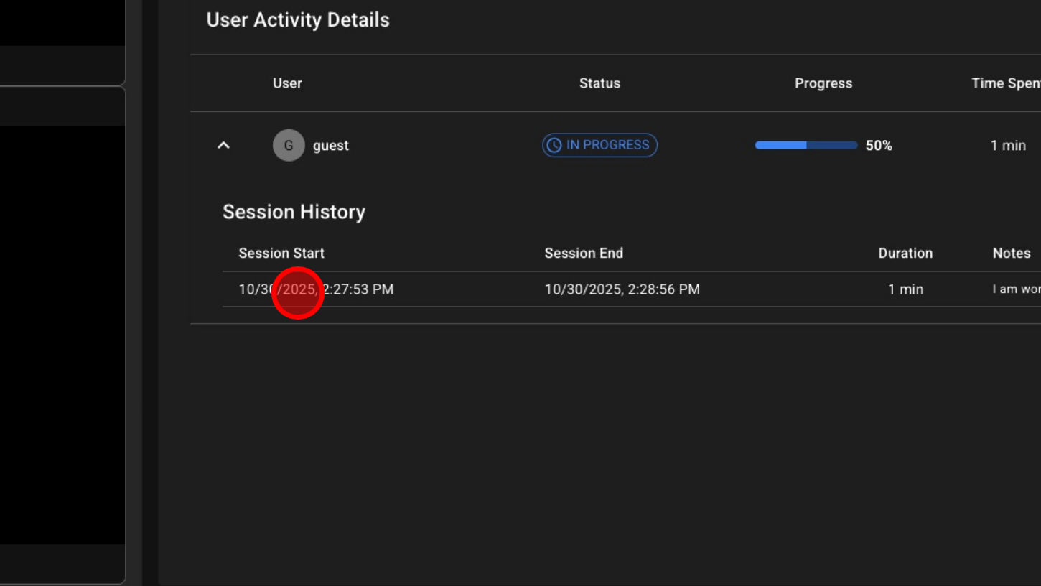
Task: Click the 50% progress label
Action: coord(879,146)
